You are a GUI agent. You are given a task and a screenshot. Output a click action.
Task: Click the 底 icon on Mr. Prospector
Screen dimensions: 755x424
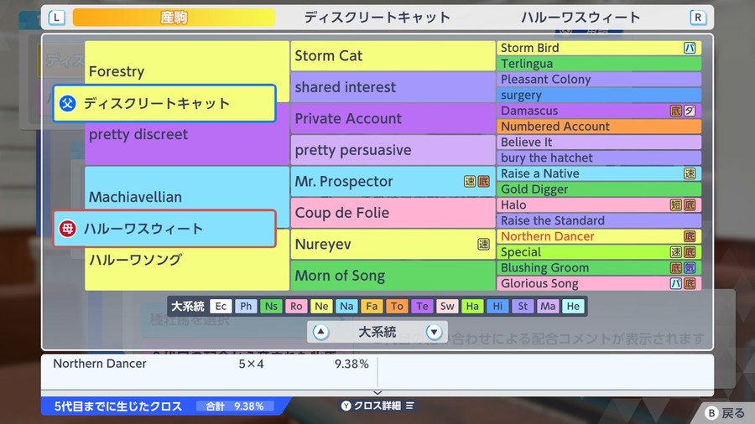point(483,181)
